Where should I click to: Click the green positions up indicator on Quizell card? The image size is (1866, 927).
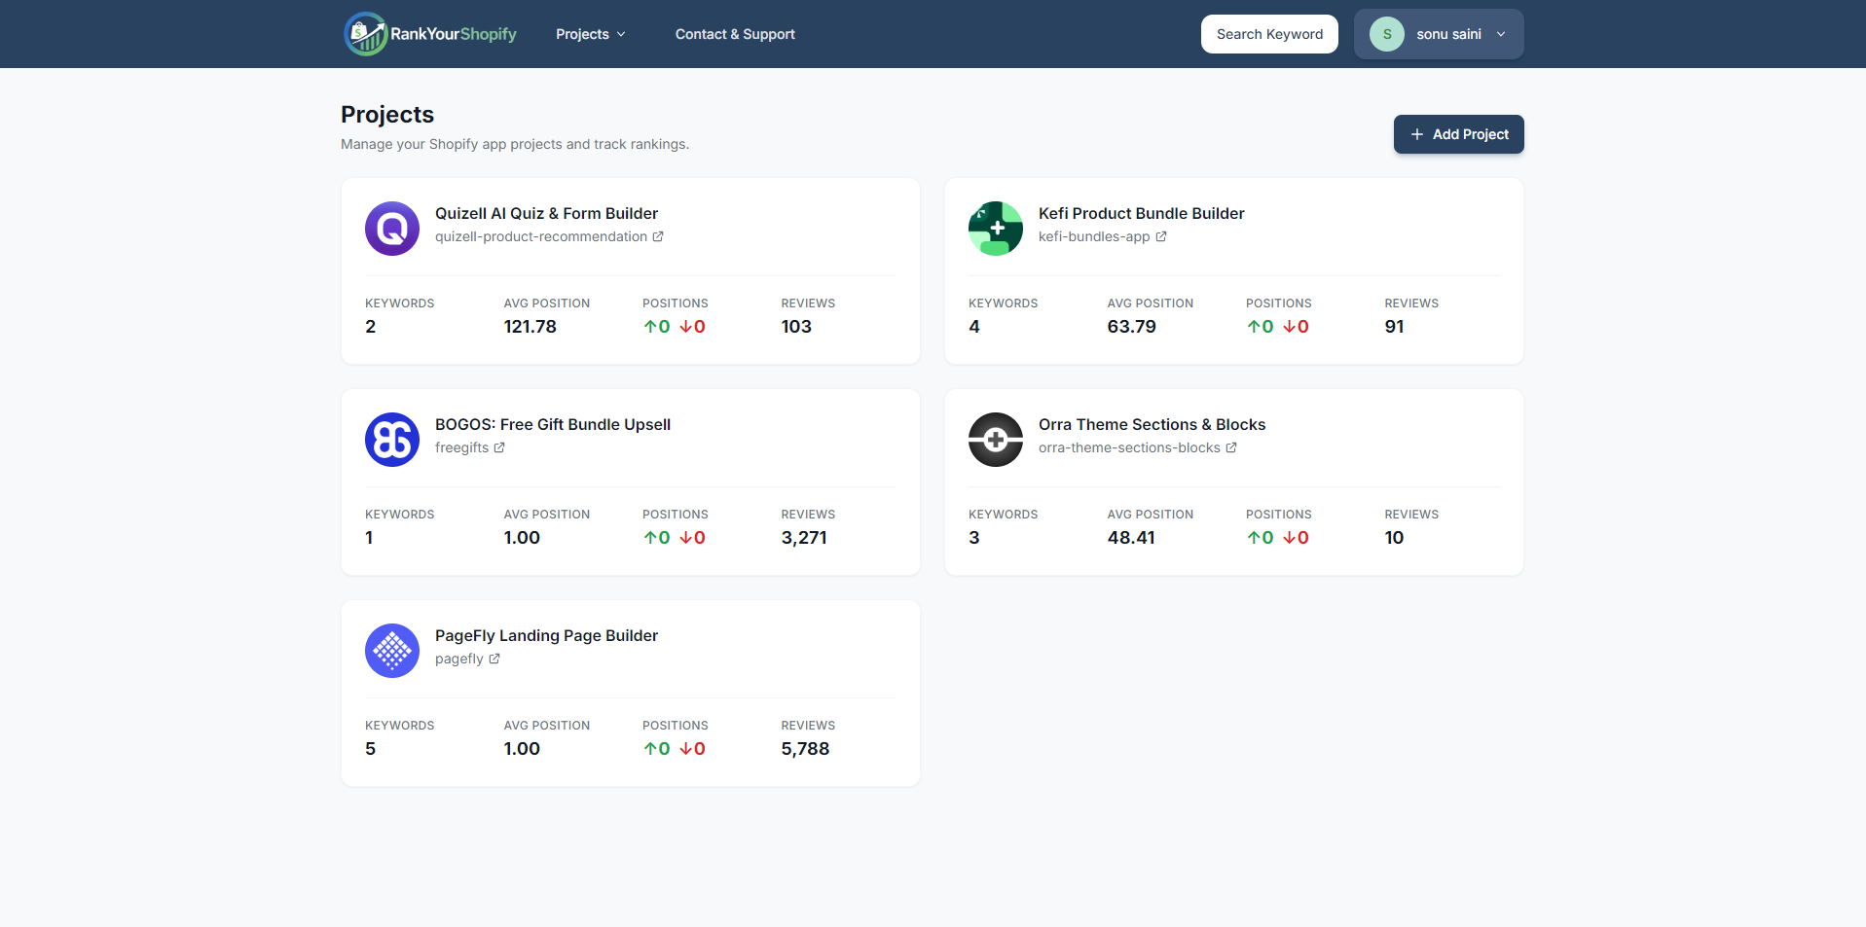[656, 326]
